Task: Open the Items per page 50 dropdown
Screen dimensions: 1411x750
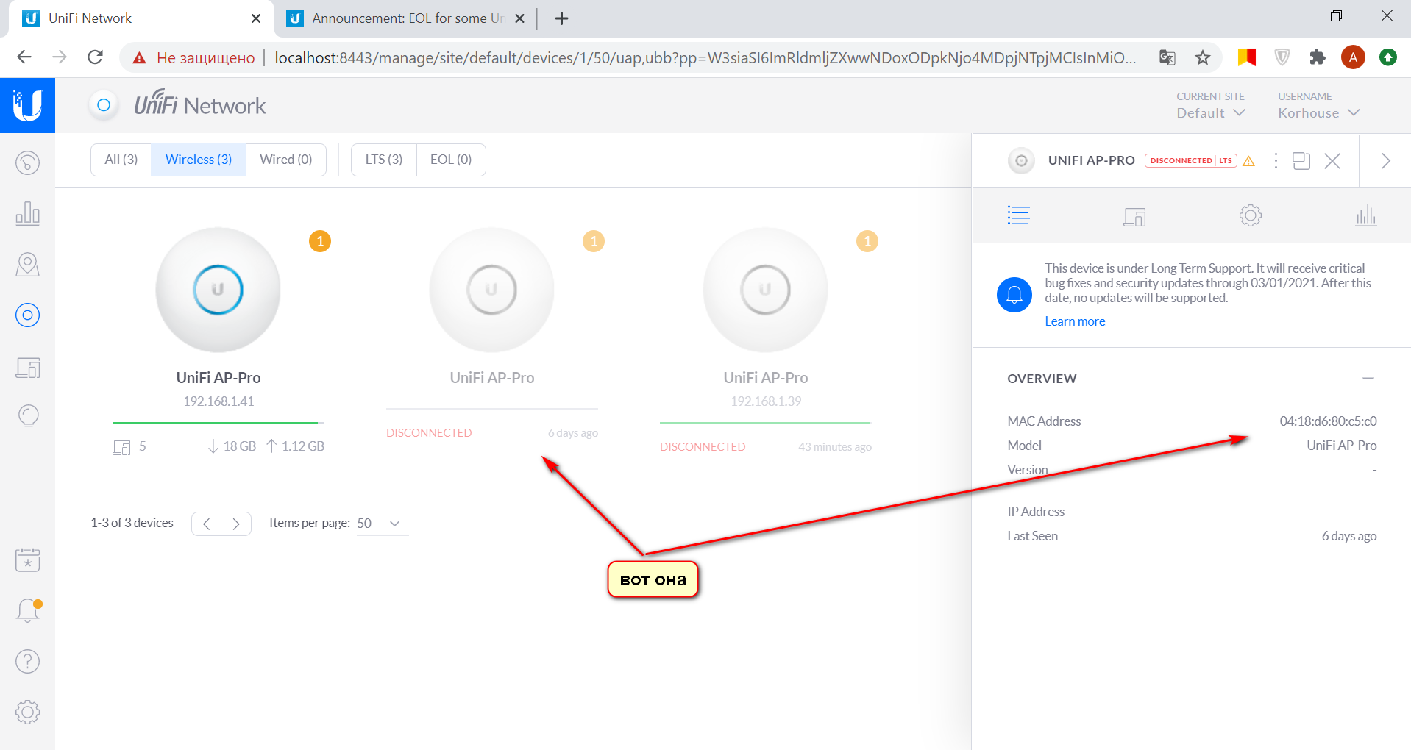Action: [382, 524]
